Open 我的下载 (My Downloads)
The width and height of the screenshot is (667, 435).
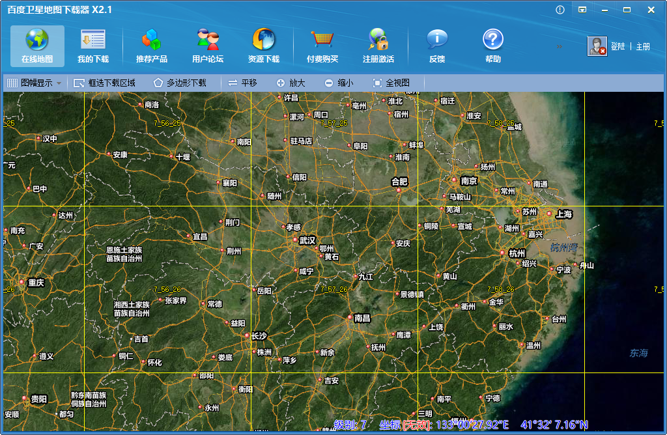pos(93,40)
